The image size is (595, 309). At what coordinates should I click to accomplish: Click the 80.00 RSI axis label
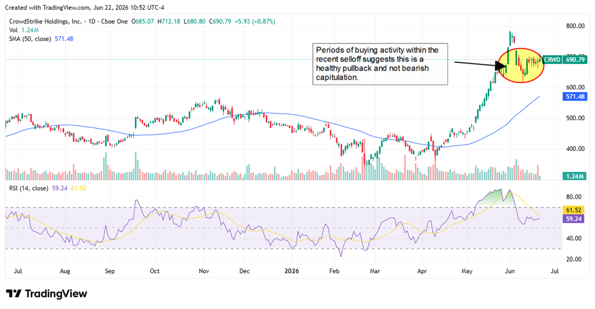(x=574, y=197)
